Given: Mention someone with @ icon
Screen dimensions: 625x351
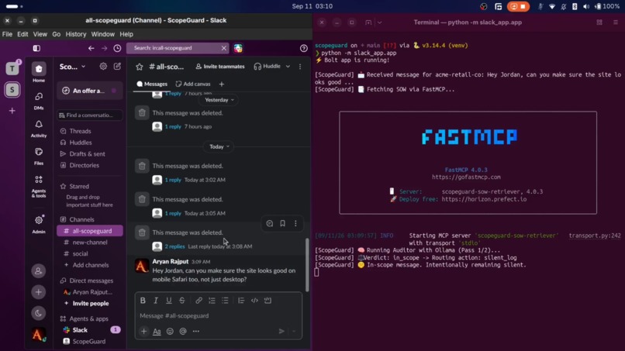Looking at the screenshot, I should click(x=183, y=331).
